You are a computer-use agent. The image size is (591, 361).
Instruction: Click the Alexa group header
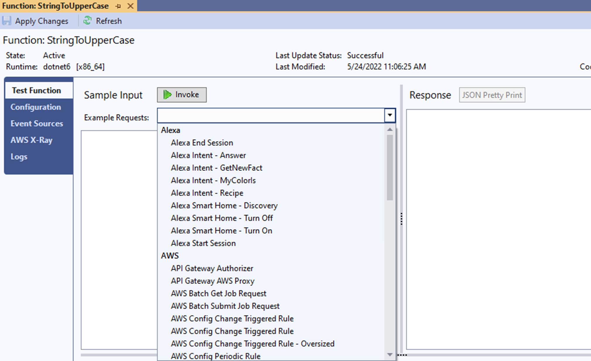pos(170,130)
